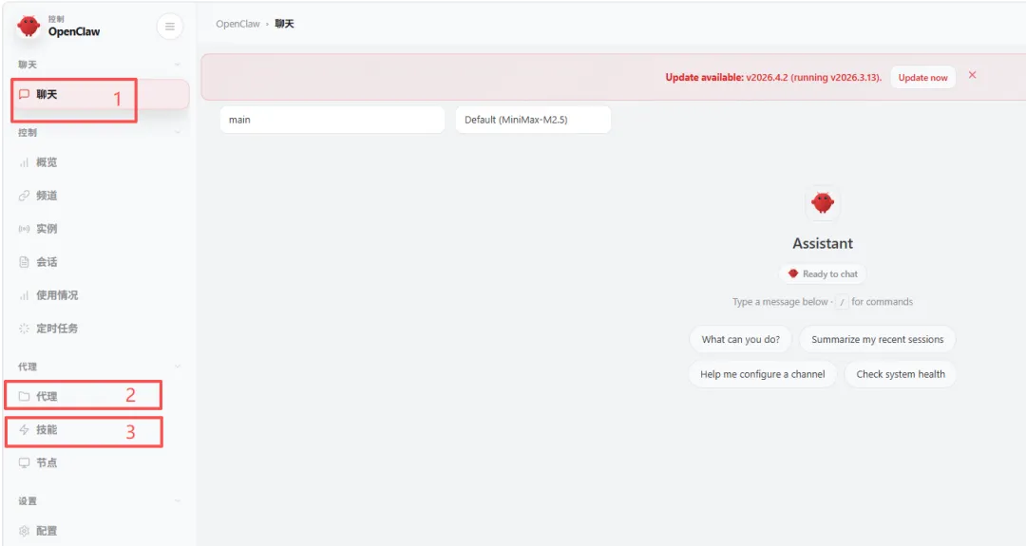Click the link icon beside 频道
Viewport: 1026px width, 546px height.
[x=24, y=196]
